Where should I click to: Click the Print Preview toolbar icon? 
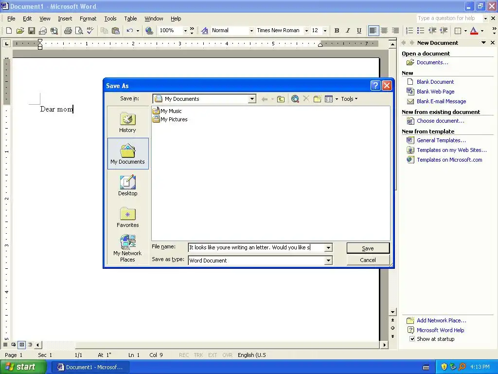pos(79,31)
